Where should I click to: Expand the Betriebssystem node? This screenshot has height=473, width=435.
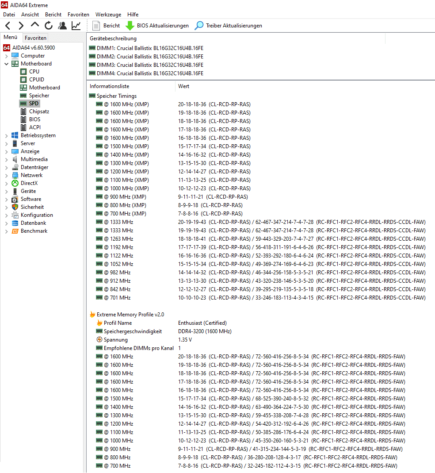[x=6, y=135]
